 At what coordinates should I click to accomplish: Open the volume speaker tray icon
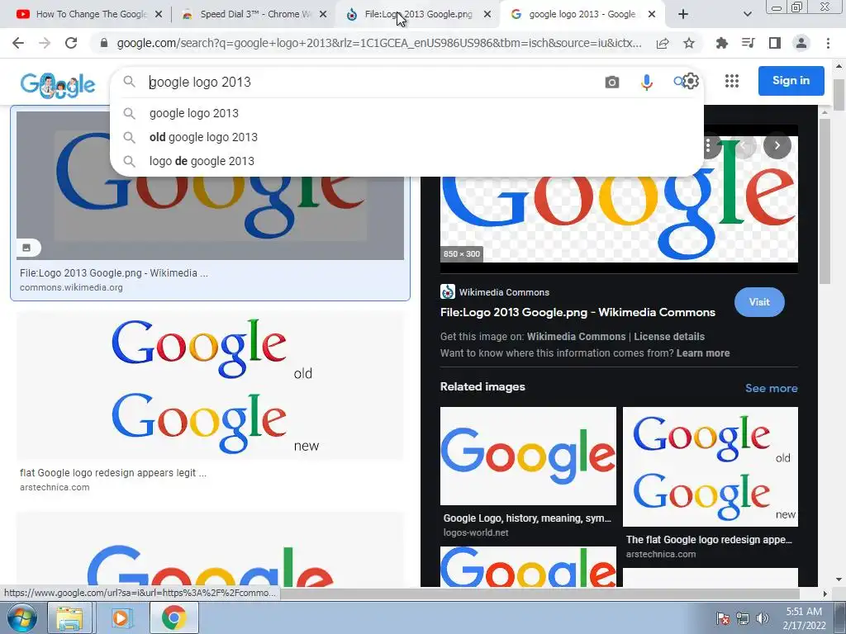pos(762,618)
